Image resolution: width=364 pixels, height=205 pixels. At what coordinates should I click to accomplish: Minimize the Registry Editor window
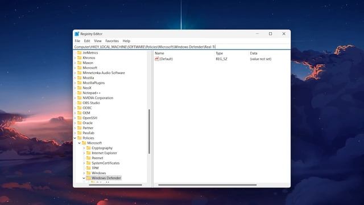(x=257, y=34)
